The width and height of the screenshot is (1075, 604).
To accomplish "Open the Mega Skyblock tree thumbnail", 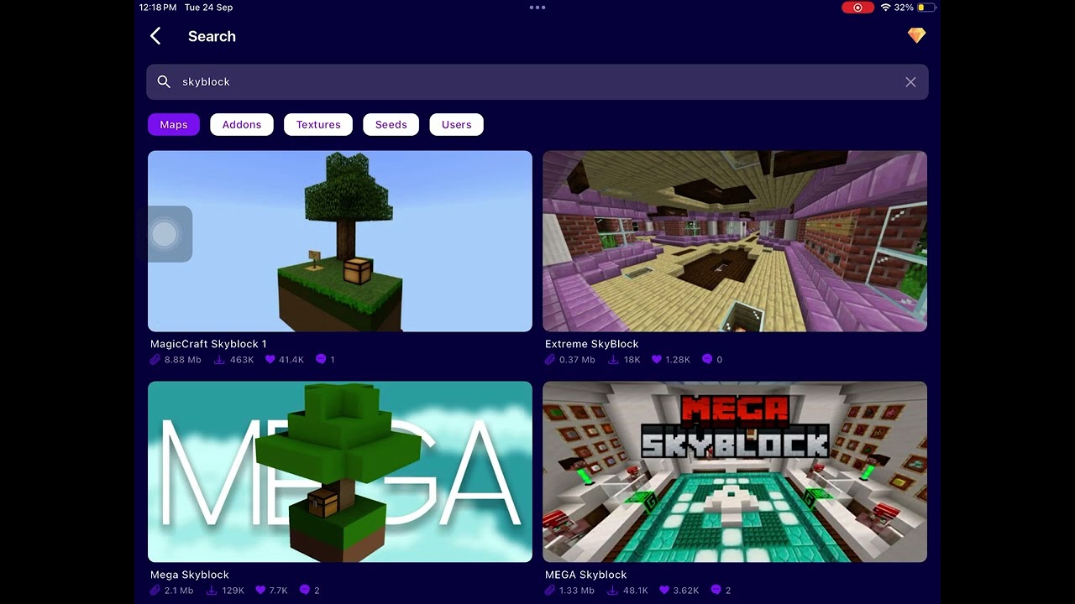I will pos(340,471).
